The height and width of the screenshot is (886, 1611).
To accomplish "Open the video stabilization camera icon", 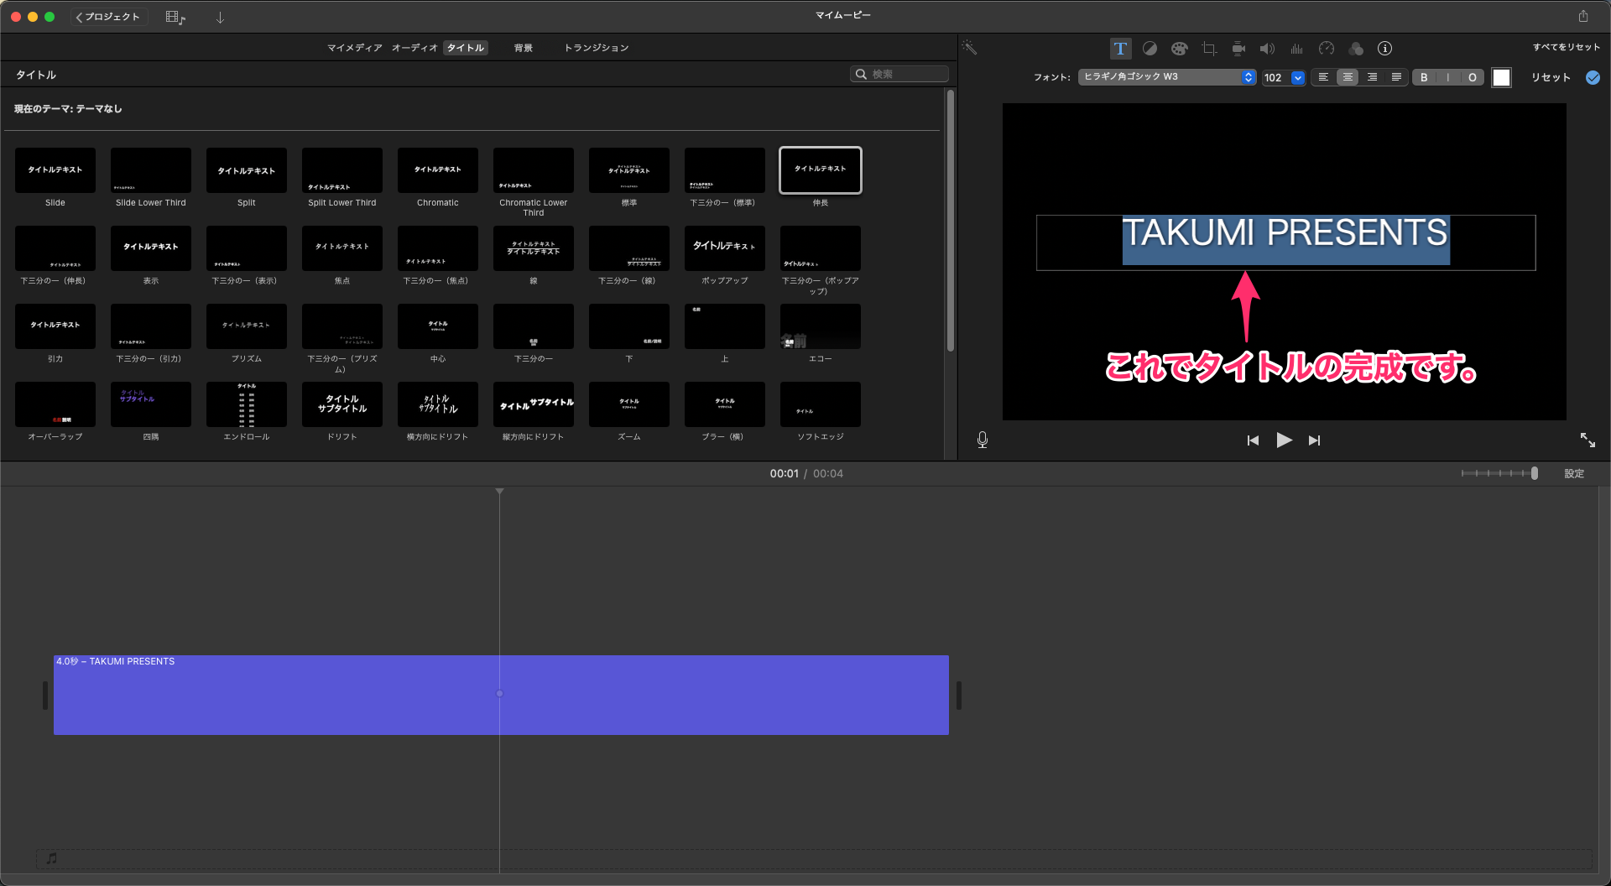I will (x=1238, y=49).
